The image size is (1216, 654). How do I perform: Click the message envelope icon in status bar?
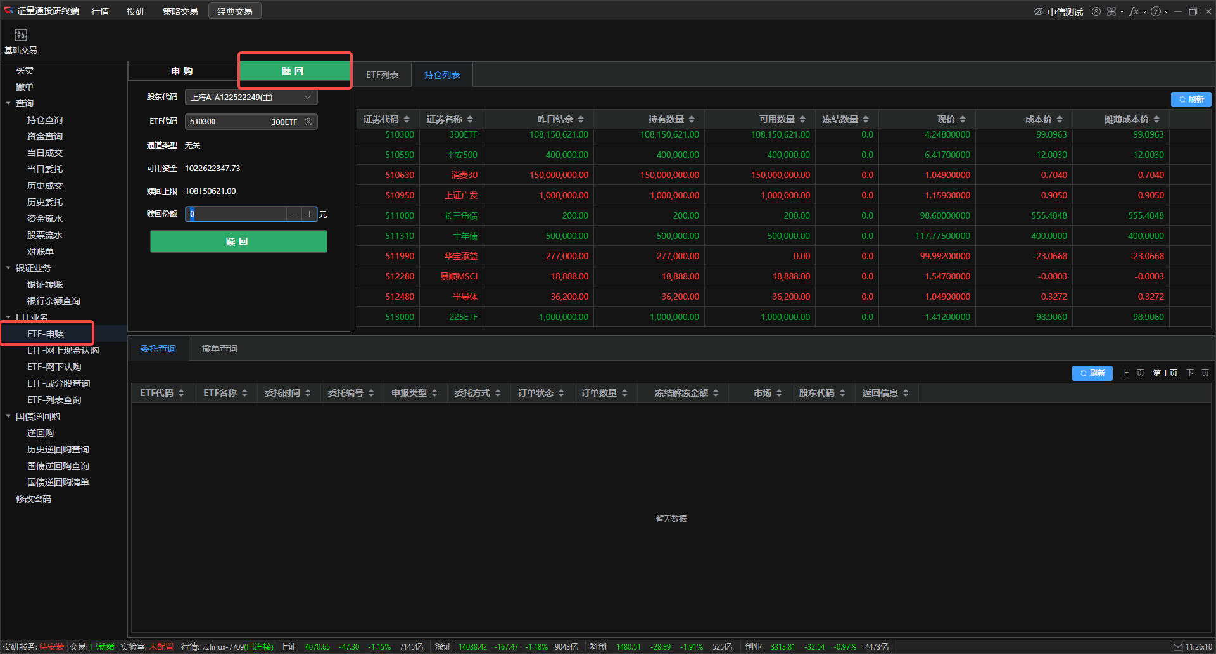pyautogui.click(x=1177, y=646)
